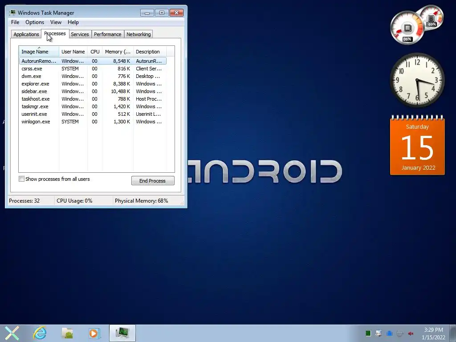The image size is (456, 342).
Task: Click the blue tray icon
Action: point(389,333)
